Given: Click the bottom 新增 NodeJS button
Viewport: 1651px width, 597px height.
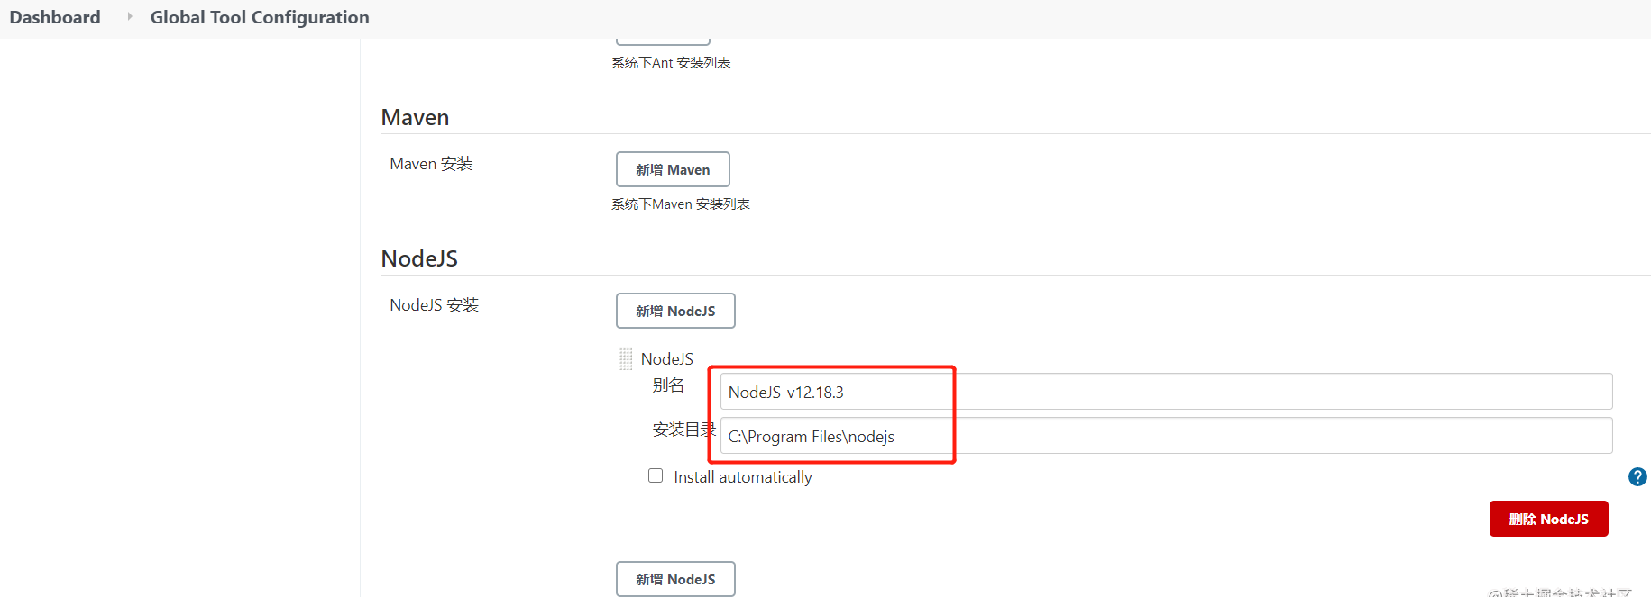Looking at the screenshot, I should (675, 579).
